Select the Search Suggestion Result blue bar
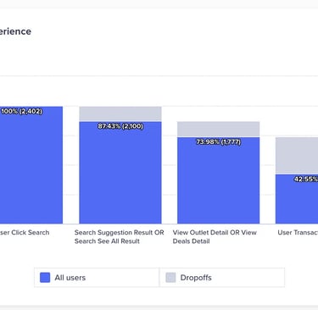Screen dimensions: 318x310 tap(120, 173)
